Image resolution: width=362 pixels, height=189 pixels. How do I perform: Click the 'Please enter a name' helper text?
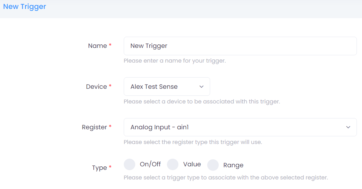pos(175,61)
